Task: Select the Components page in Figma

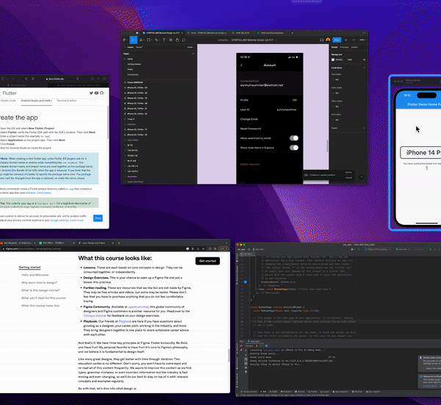Action: coord(133,74)
